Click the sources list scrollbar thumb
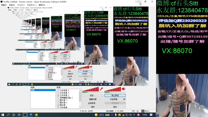The height and width of the screenshot is (117, 208). [80, 96]
